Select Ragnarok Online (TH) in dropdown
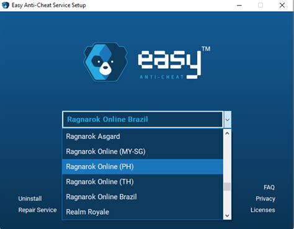This screenshot has width=294, height=229. pos(143,182)
